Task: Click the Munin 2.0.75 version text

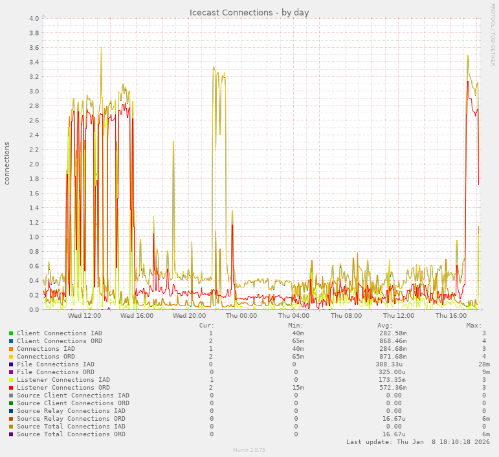Action: pos(249,450)
